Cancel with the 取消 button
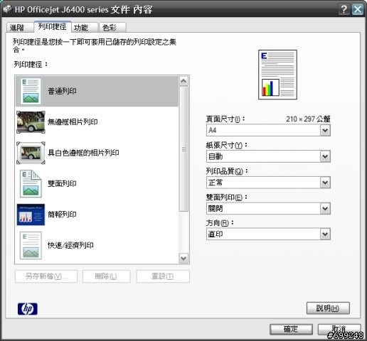The height and width of the screenshot is (341, 367). [x=339, y=329]
